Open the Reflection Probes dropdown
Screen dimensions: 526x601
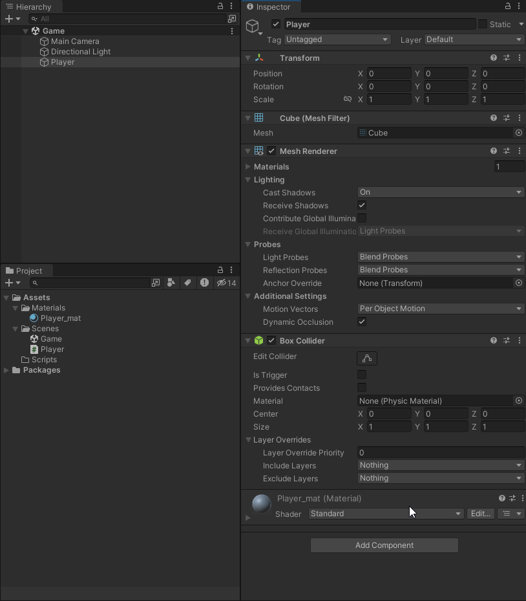440,270
